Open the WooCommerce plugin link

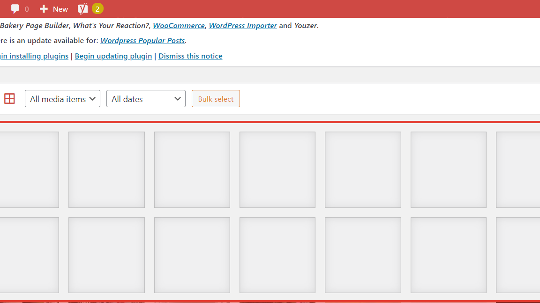point(179,26)
